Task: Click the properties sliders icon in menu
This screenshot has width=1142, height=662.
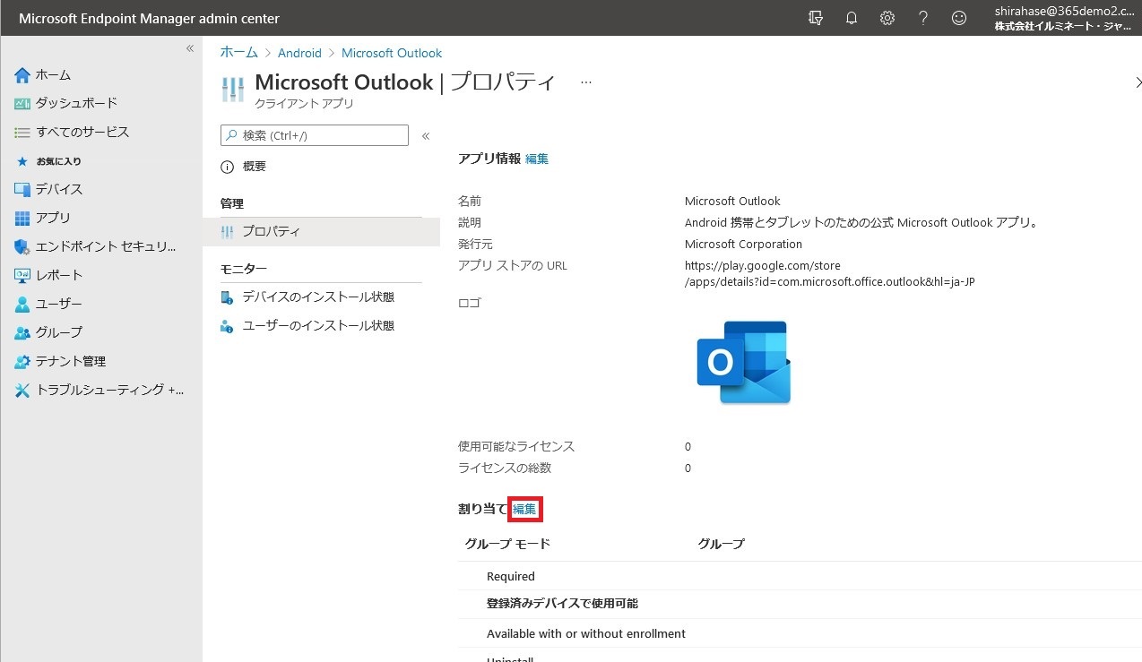Action: point(227,231)
